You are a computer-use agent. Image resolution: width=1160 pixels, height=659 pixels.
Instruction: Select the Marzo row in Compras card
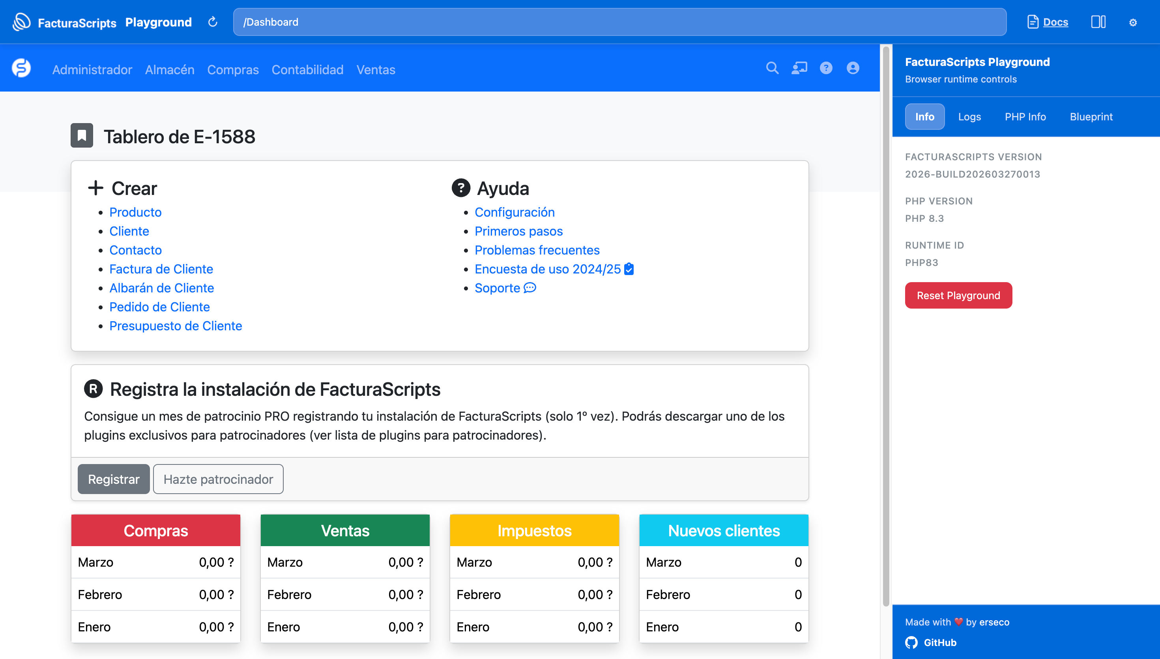click(155, 562)
